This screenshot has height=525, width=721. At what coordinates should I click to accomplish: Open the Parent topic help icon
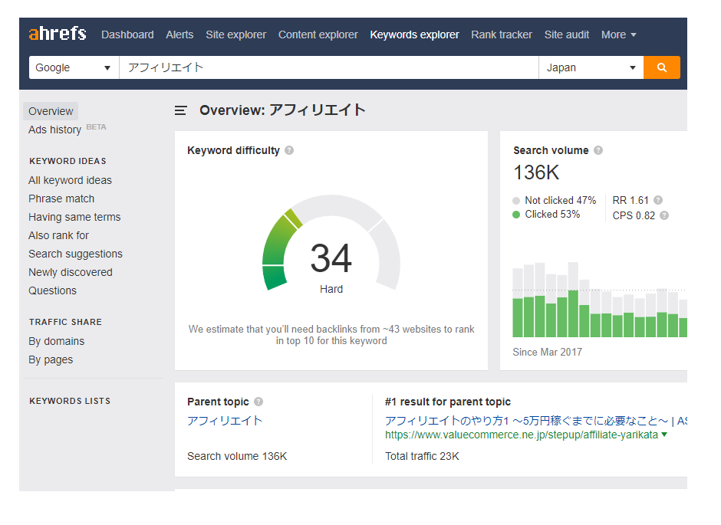pyautogui.click(x=258, y=402)
